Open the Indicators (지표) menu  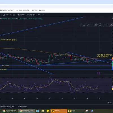click(x=6, y=15)
